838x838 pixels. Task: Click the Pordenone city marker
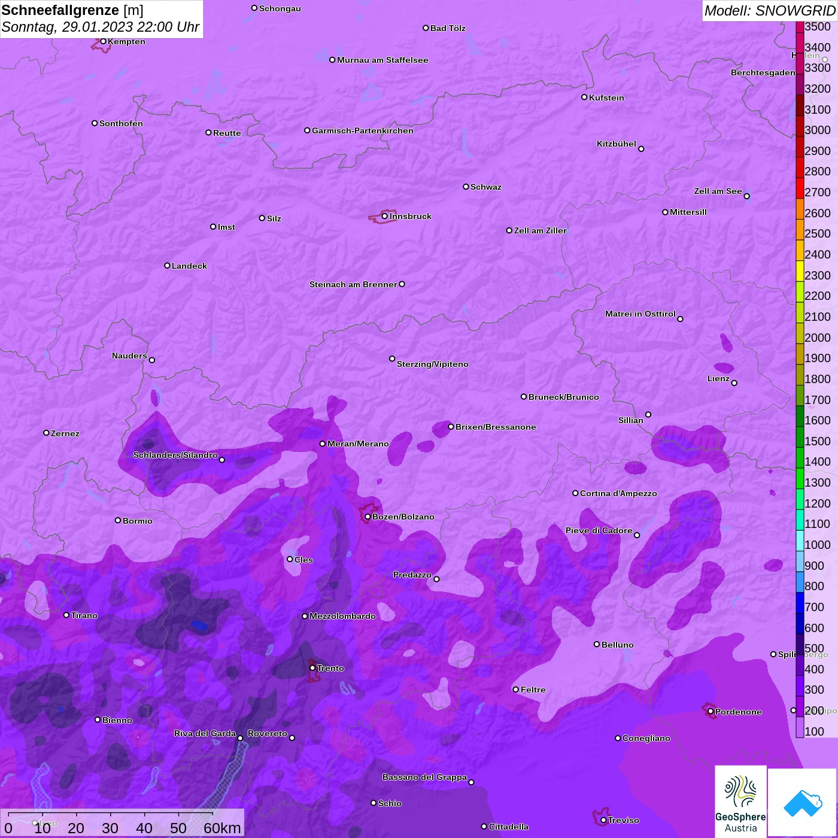point(711,712)
